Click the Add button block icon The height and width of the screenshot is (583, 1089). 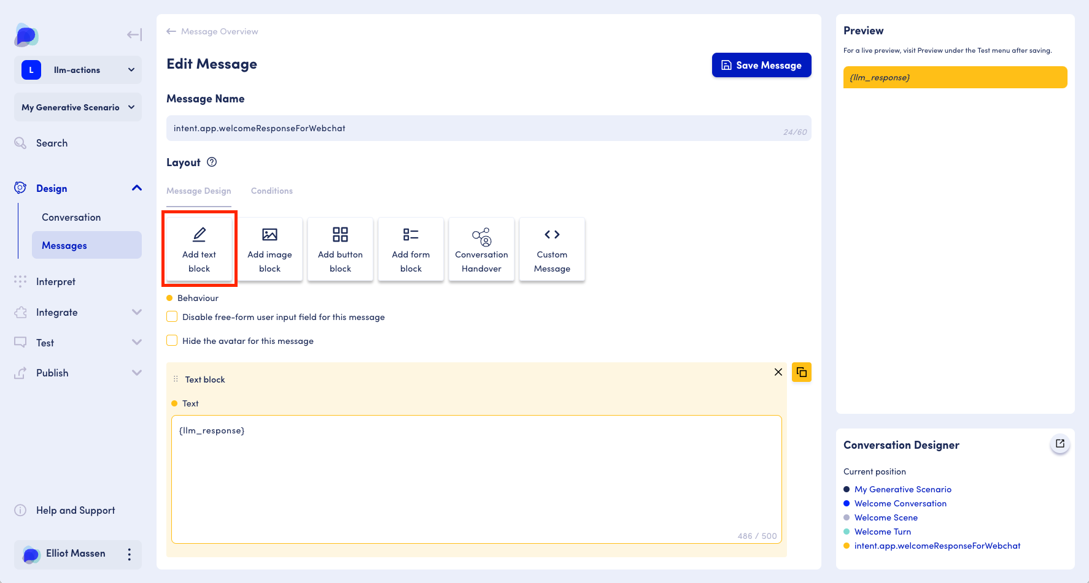[x=340, y=235]
